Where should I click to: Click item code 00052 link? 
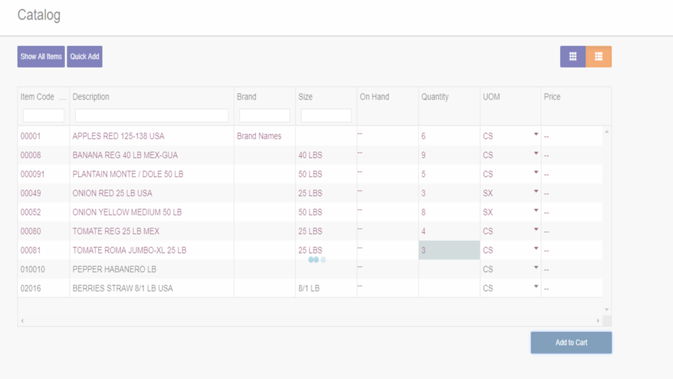(x=30, y=212)
